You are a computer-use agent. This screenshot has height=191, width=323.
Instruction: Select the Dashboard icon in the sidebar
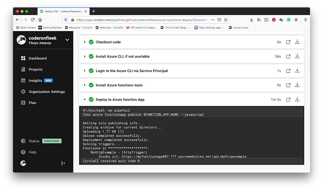[24, 58]
